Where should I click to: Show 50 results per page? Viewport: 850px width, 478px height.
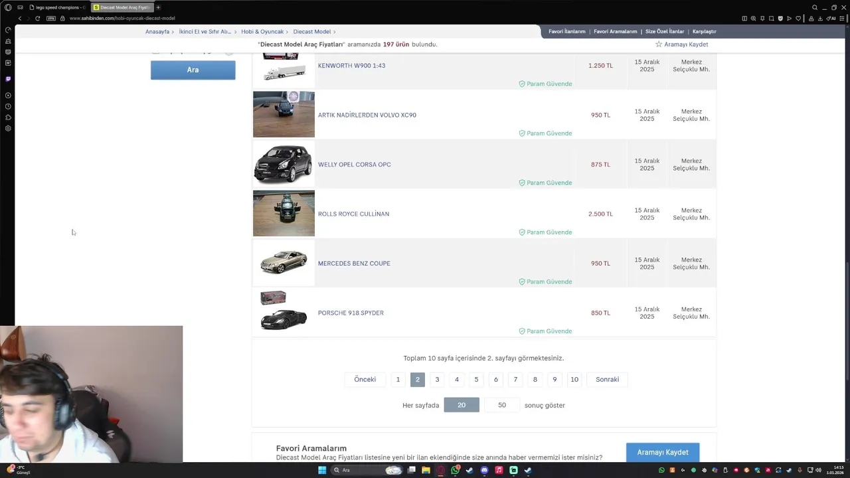502,405
